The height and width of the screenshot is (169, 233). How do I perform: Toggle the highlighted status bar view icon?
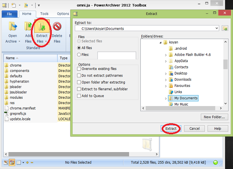(x=12, y=162)
